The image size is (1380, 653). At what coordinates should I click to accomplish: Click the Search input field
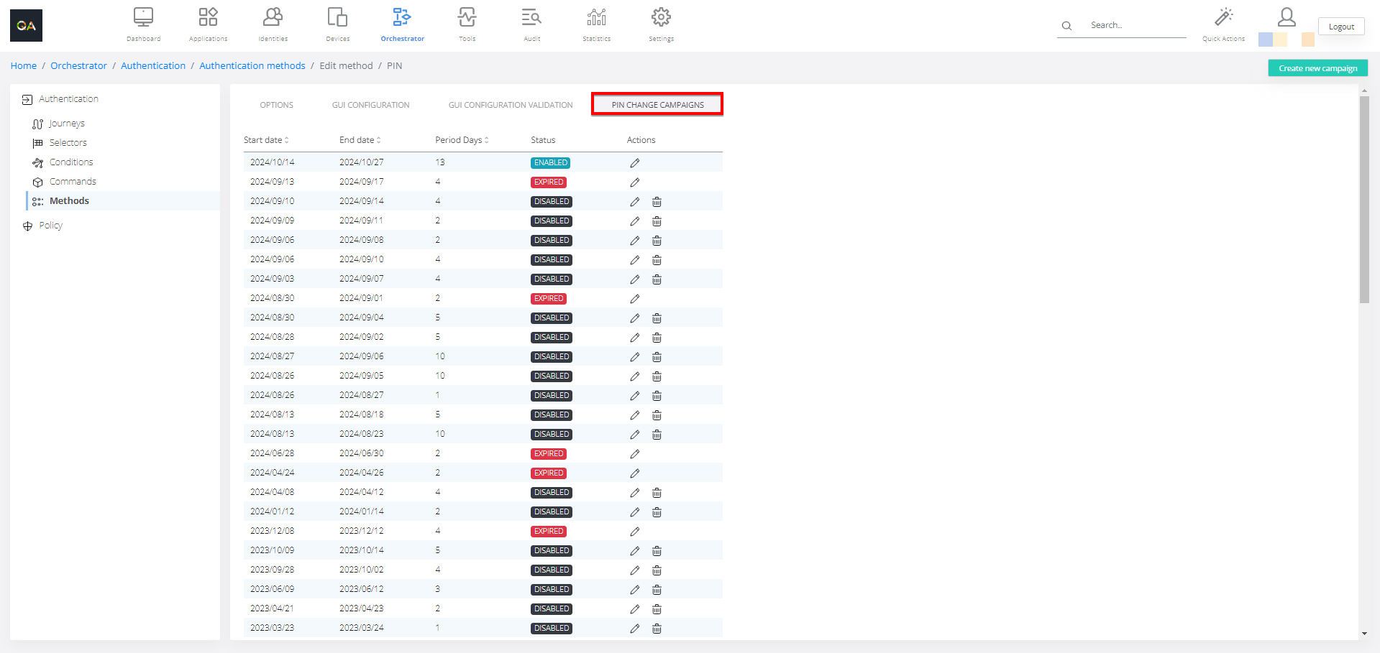click(1135, 25)
